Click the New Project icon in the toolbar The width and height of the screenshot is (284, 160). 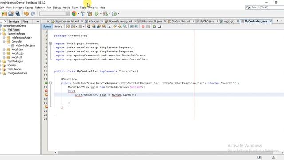coord(4,14)
